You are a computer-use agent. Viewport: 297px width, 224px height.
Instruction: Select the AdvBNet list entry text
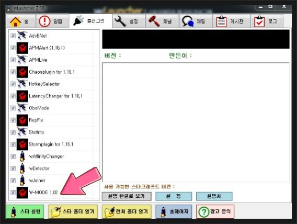[38, 36]
